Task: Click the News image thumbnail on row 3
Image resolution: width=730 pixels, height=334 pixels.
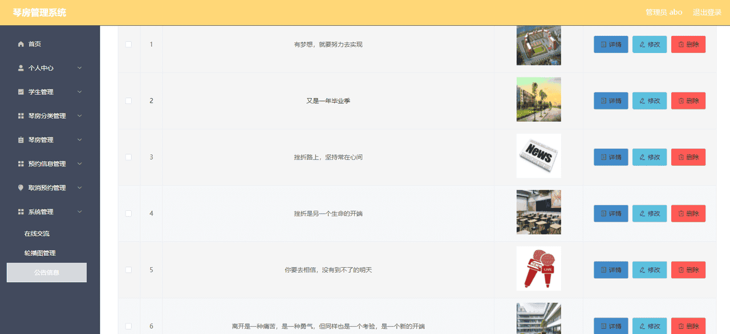Action: [538, 156]
